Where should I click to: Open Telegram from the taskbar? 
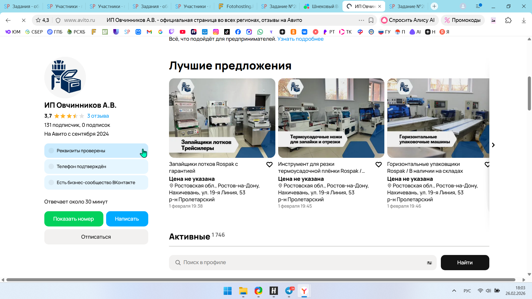tap(289, 291)
